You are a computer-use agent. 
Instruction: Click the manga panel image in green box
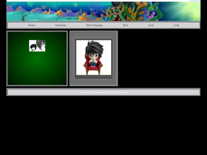(x=37, y=46)
